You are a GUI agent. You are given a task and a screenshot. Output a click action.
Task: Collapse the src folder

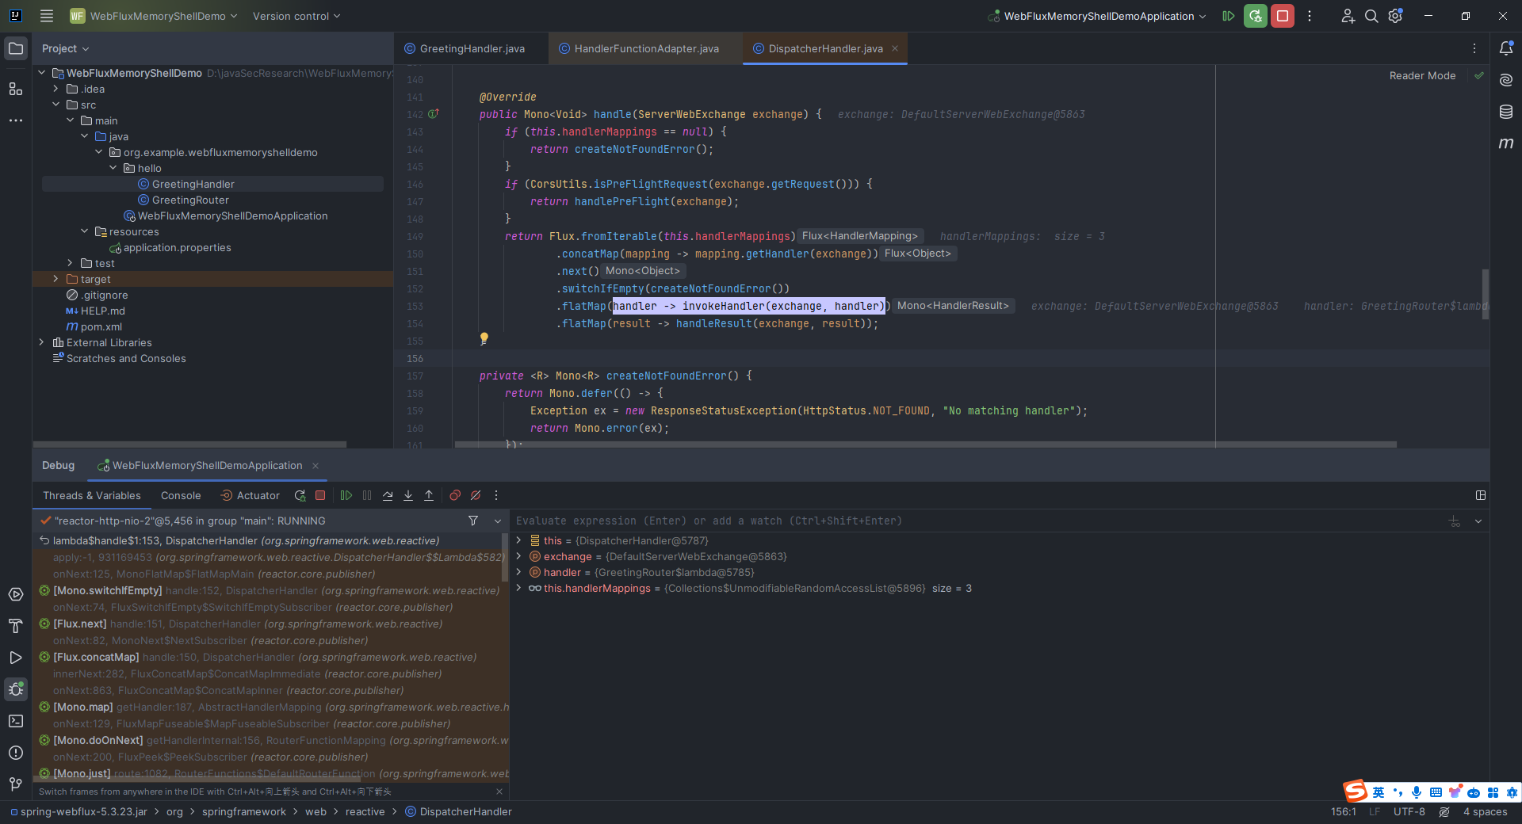tap(56, 105)
